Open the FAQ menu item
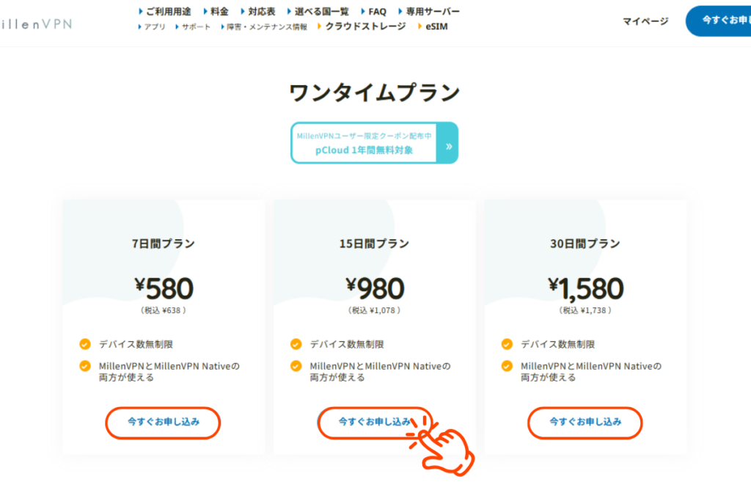The height and width of the screenshot is (501, 751). pos(377,12)
